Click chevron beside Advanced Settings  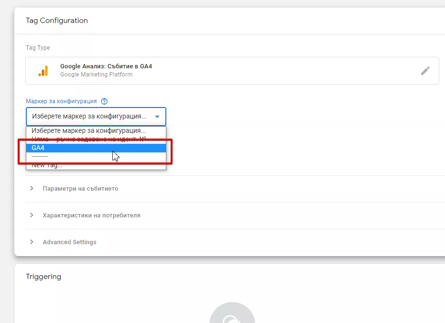[32, 242]
